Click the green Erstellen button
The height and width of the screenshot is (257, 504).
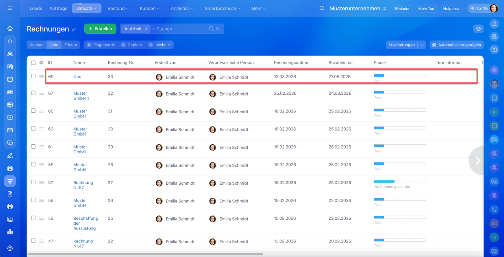tap(100, 29)
